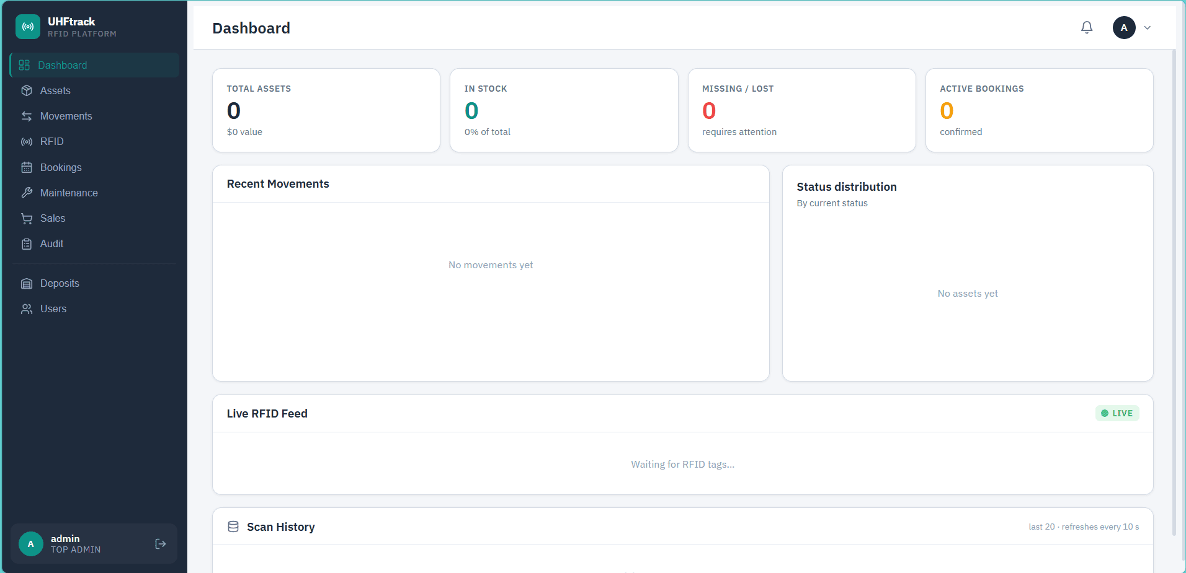Select Maintenance menu item
This screenshot has width=1186, height=573.
coord(94,193)
